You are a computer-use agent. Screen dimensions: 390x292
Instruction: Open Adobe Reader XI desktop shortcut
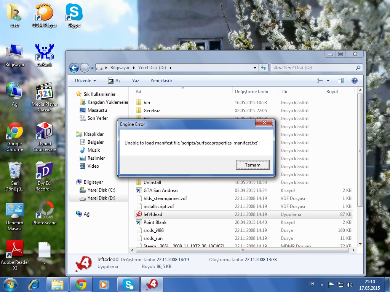[x=15, y=255]
